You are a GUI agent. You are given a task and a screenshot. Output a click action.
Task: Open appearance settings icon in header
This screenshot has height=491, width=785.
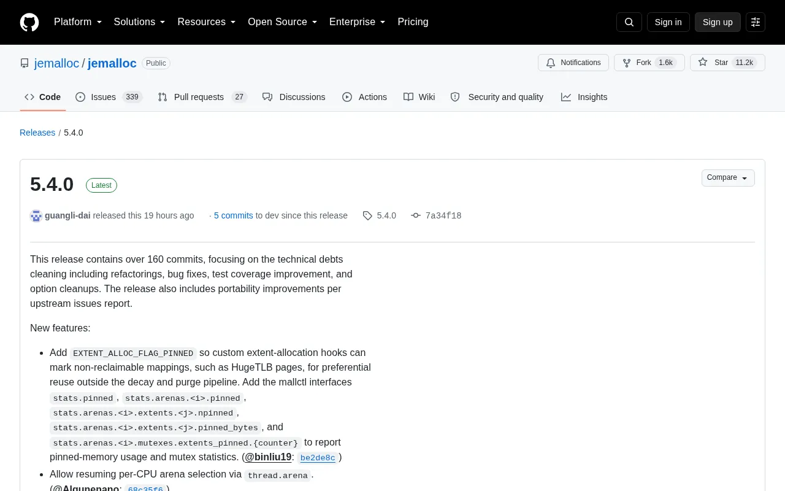[x=756, y=22]
